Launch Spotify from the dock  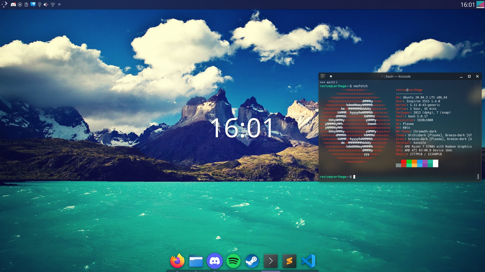tap(233, 261)
